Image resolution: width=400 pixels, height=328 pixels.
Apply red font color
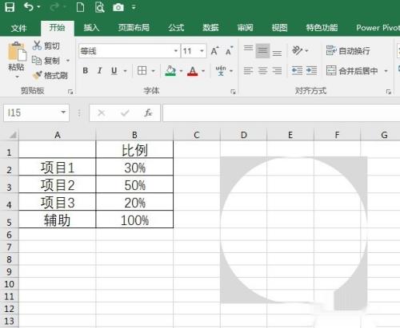(x=193, y=71)
